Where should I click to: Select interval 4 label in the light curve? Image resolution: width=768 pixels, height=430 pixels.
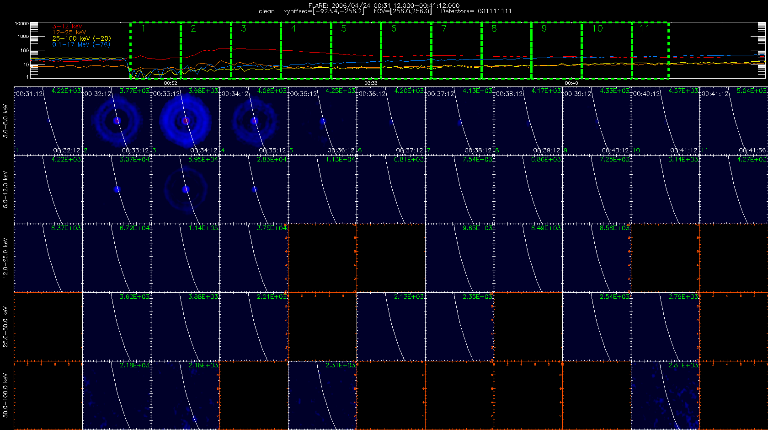(293, 28)
